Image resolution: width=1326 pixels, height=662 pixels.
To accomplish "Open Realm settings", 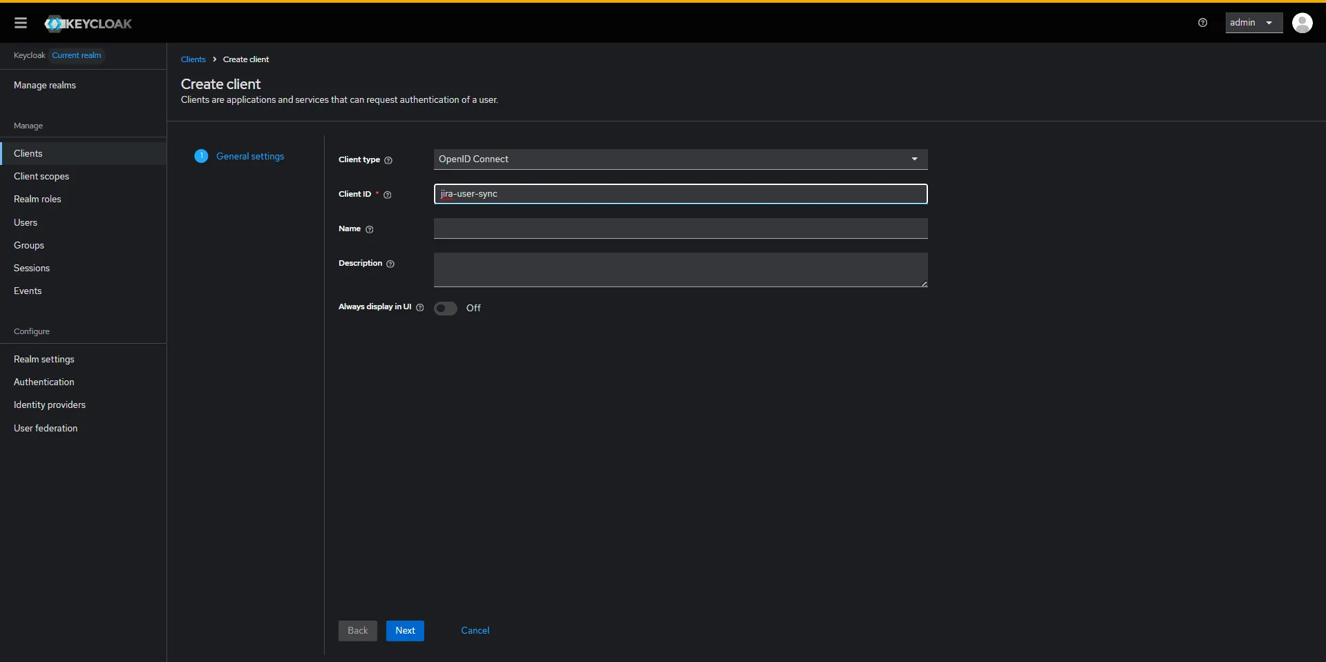I will pyautogui.click(x=44, y=359).
